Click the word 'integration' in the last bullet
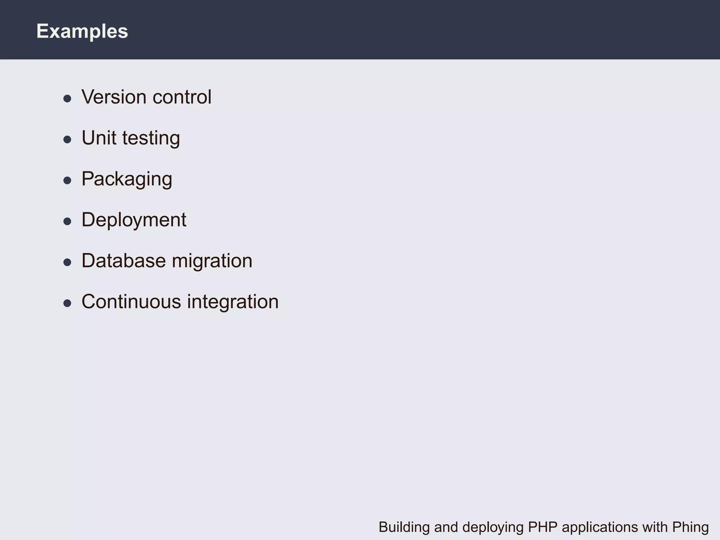 tap(232, 302)
